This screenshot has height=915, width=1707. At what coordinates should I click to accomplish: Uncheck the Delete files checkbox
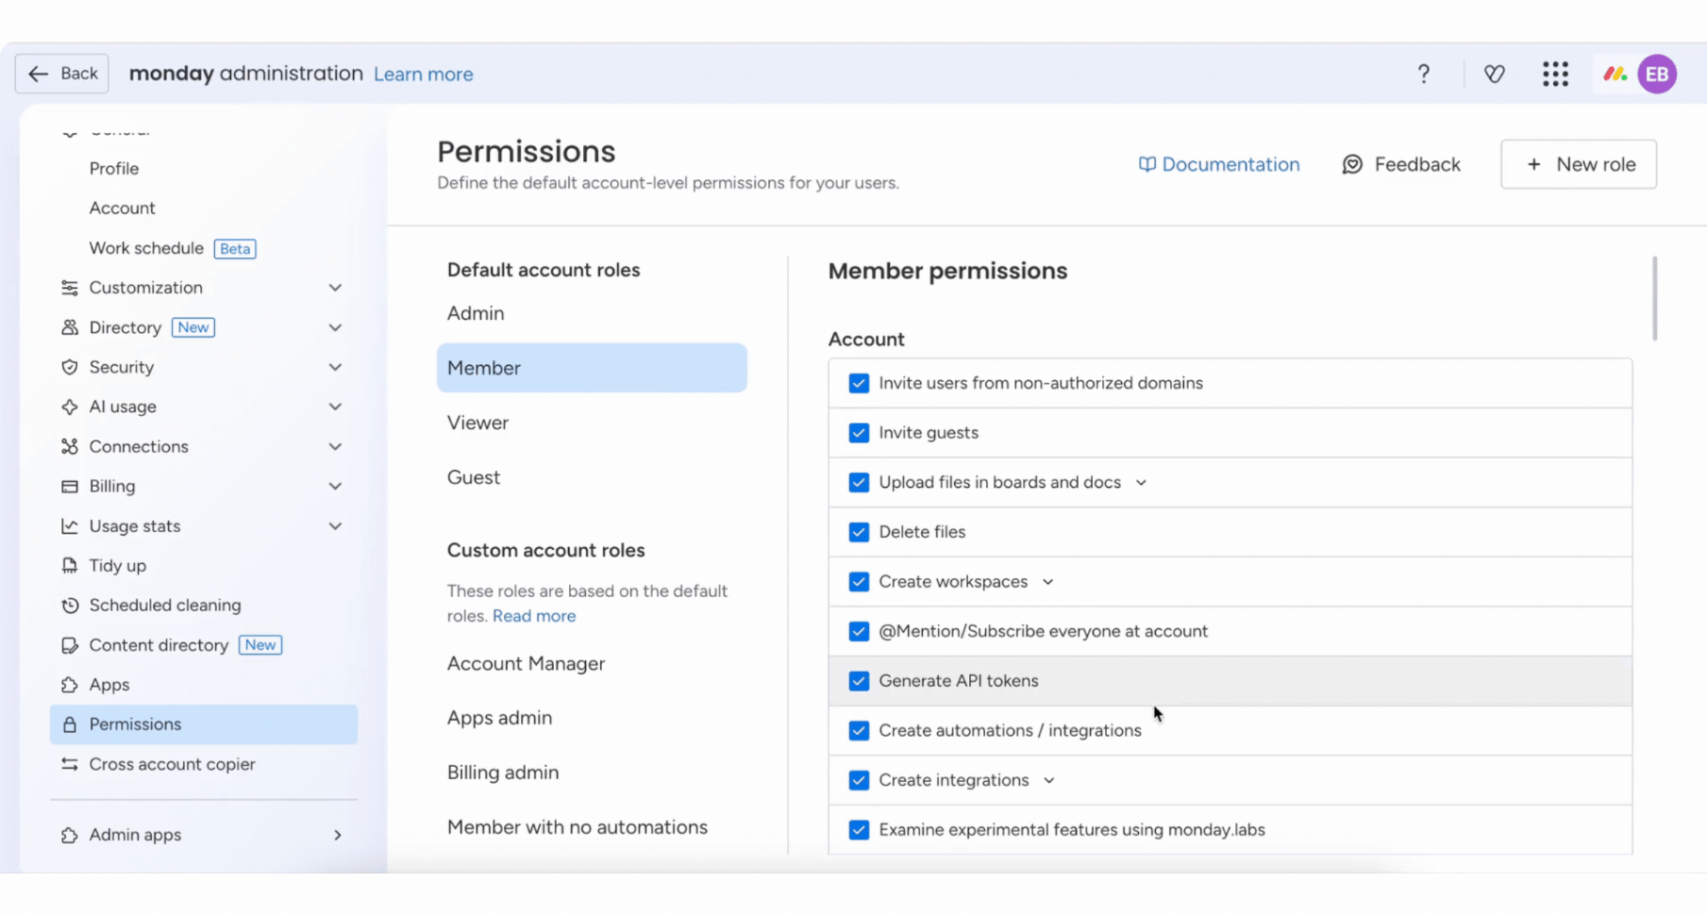click(859, 532)
